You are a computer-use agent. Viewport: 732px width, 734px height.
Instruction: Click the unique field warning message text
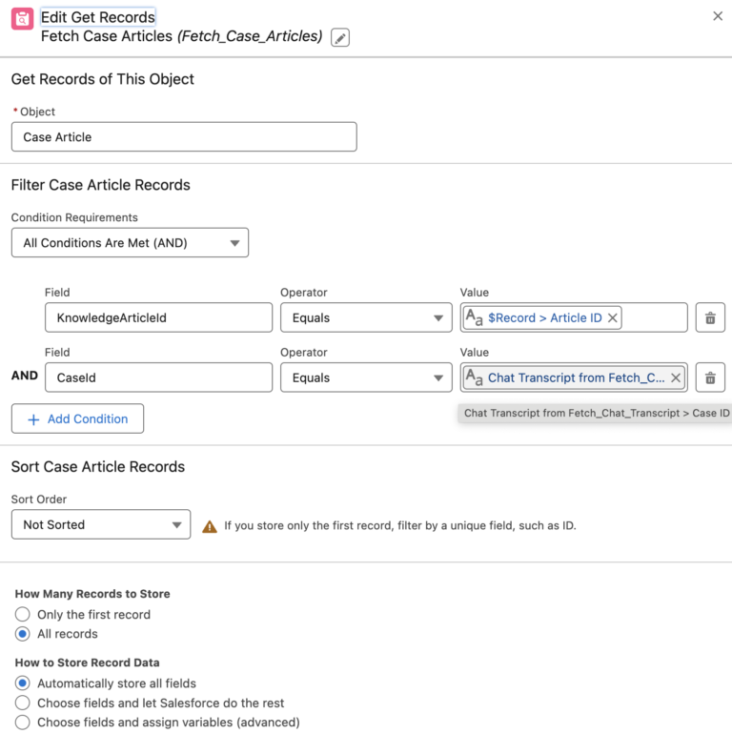tap(400, 525)
